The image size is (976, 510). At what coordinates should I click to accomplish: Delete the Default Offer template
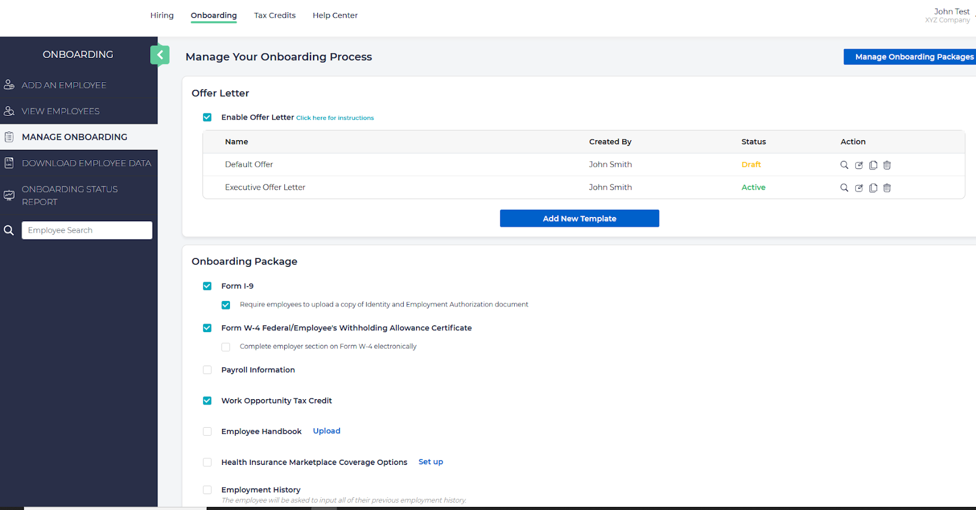pos(887,165)
